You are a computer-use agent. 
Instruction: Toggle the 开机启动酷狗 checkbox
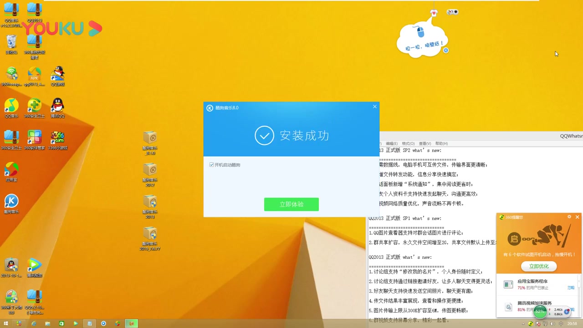212,165
